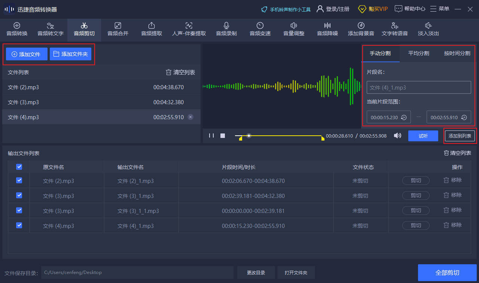Open the 菜单 menu in title bar

pyautogui.click(x=440, y=9)
